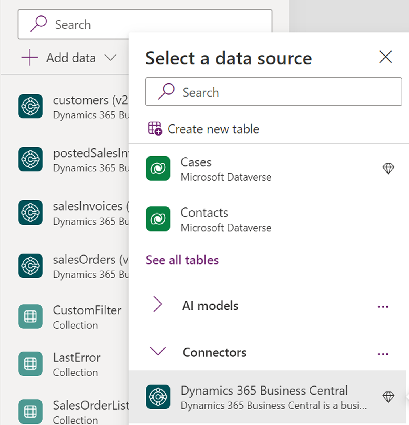
Task: Click the customers (v2) data source icon
Action: (x=30, y=106)
